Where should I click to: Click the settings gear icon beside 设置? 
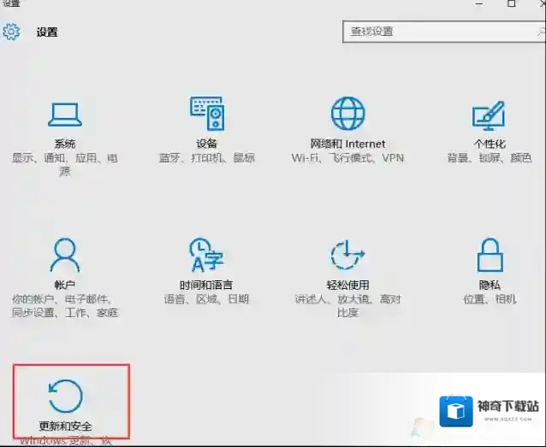click(11, 32)
